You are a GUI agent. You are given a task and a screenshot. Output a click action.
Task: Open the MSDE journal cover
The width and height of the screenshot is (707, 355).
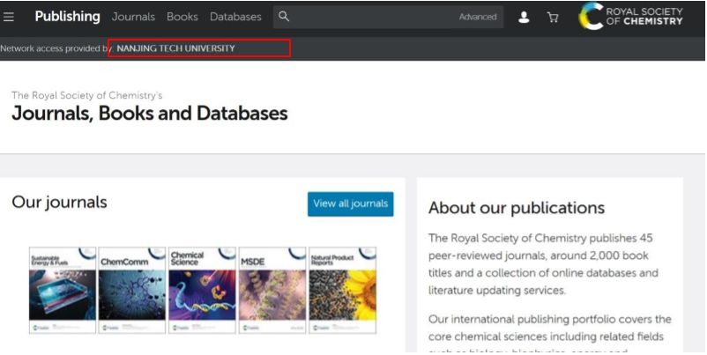[x=272, y=290]
